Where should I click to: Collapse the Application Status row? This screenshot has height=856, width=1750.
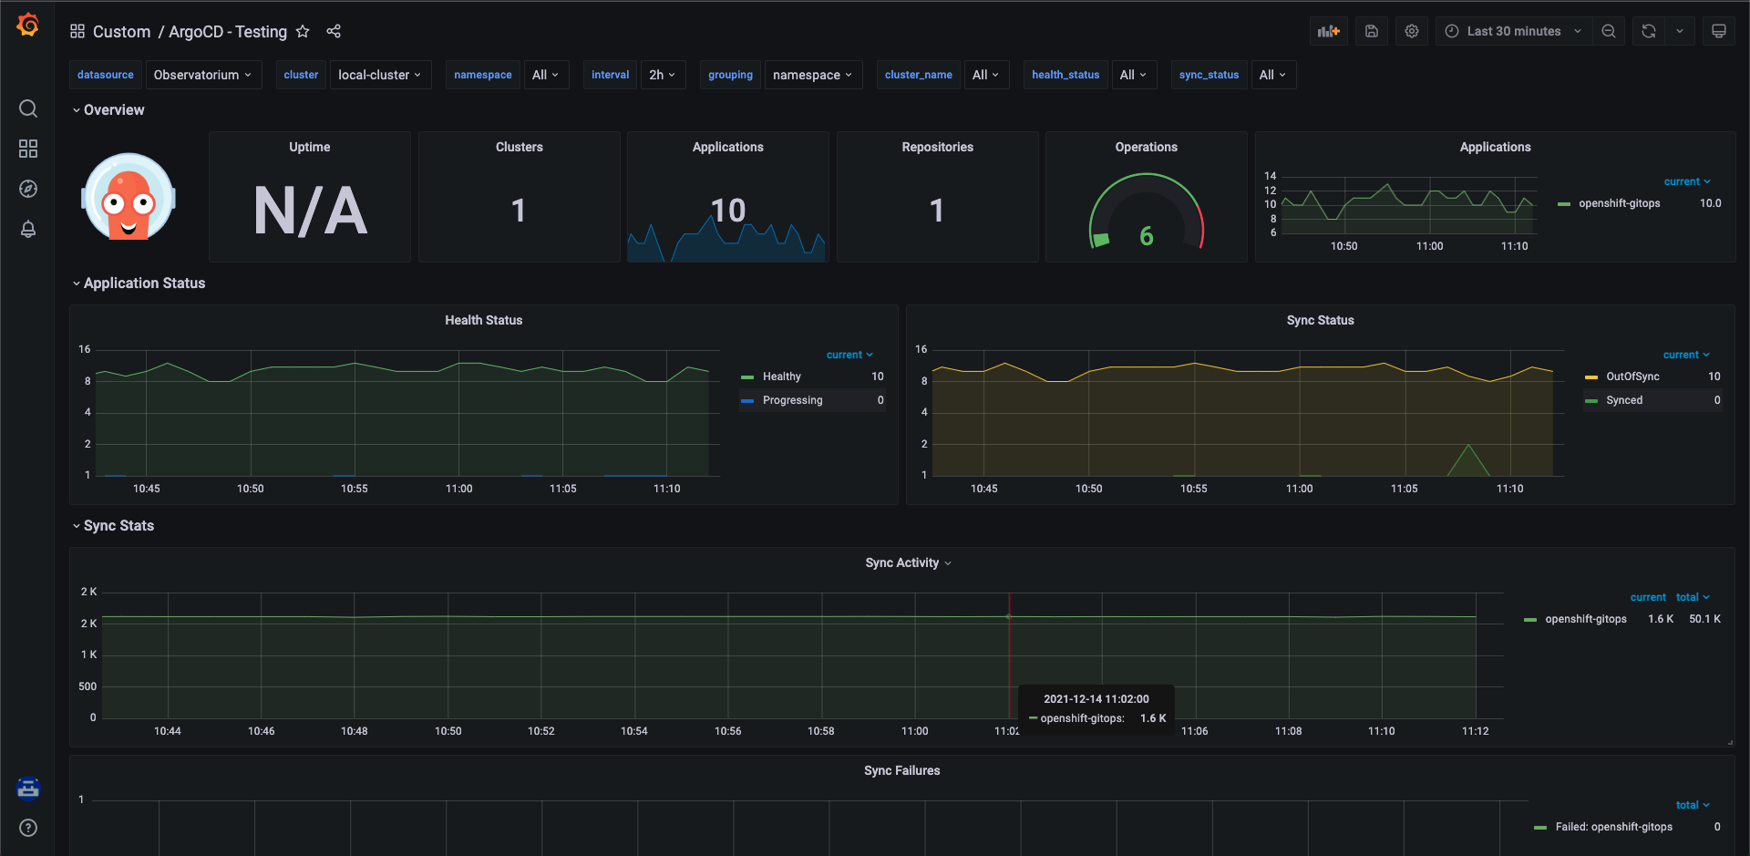139,283
